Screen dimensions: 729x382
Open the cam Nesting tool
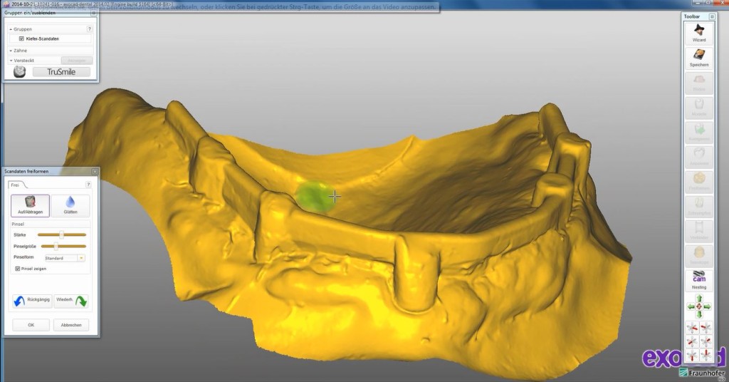click(x=698, y=281)
